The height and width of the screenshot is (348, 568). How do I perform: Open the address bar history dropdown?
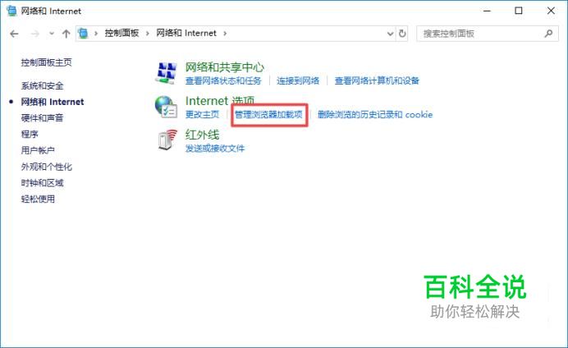(390, 34)
